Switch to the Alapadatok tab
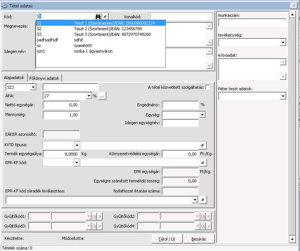 pos(14,78)
